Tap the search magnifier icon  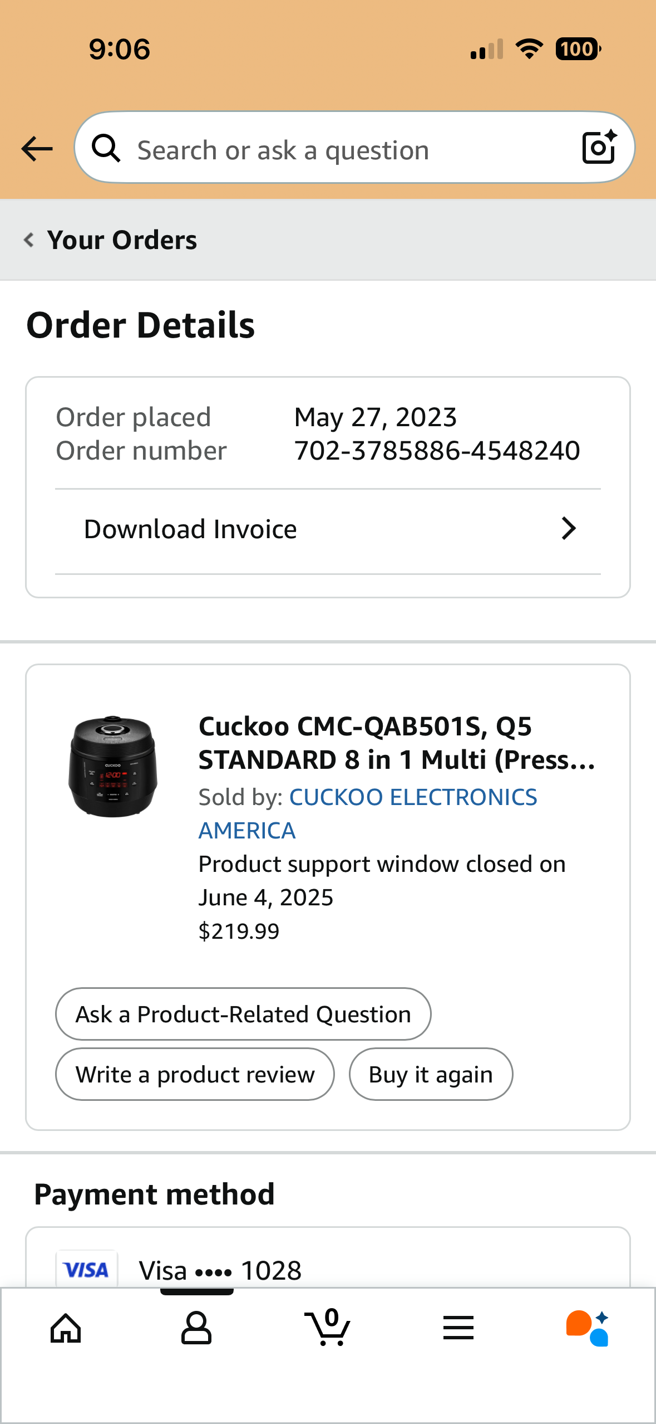[106, 149]
